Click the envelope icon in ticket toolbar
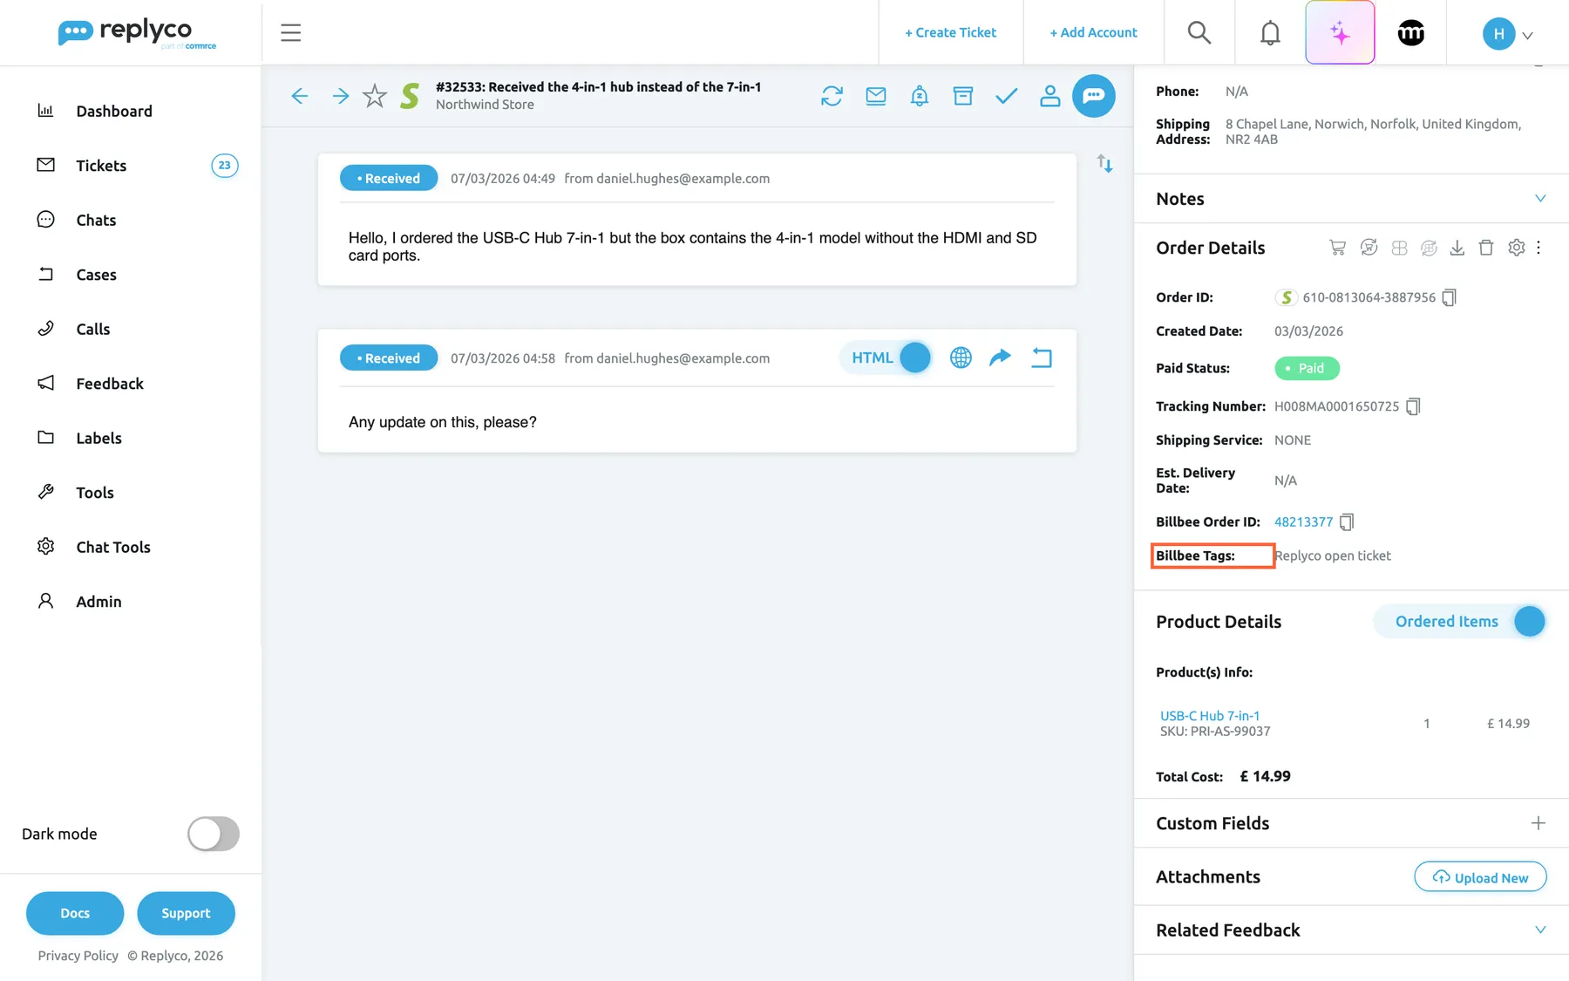Screen dimensions: 1569x981 pos(876,96)
